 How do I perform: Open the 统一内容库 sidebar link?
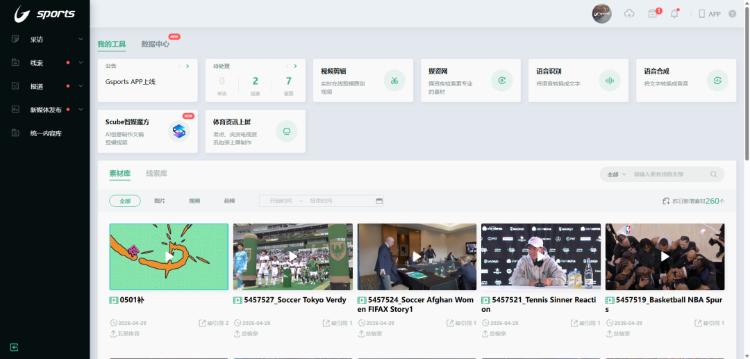point(45,133)
